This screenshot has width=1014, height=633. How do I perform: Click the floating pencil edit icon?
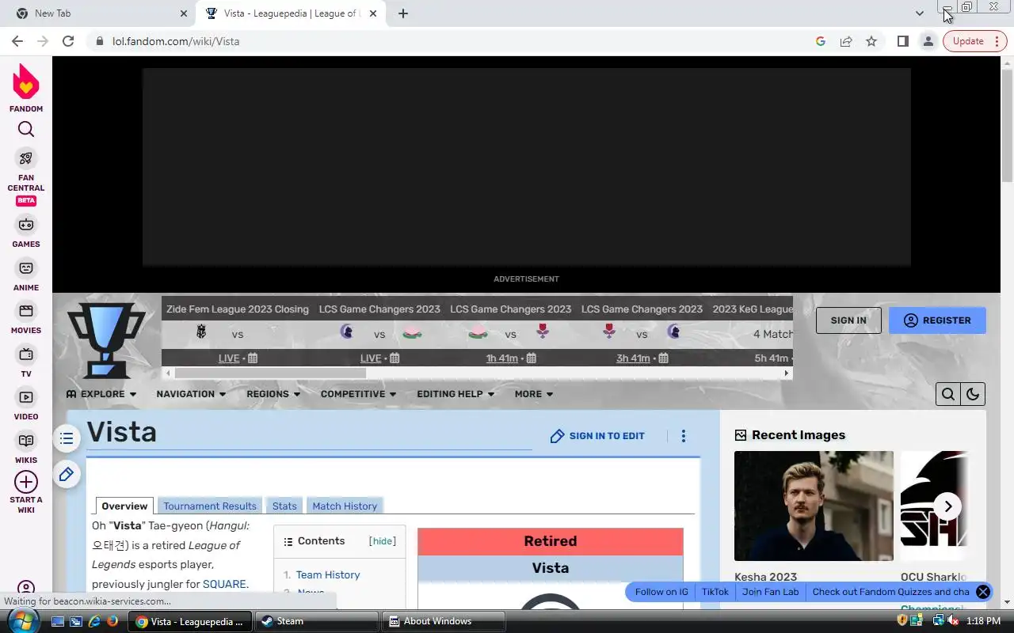pyautogui.click(x=67, y=474)
